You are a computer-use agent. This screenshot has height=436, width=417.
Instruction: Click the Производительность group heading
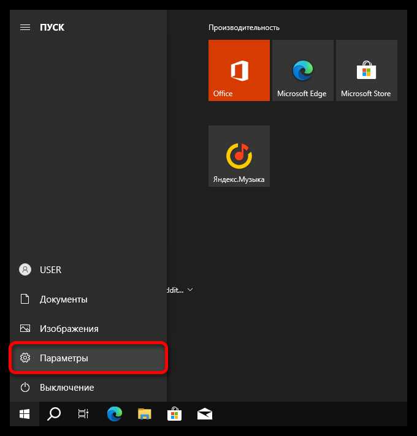244,28
